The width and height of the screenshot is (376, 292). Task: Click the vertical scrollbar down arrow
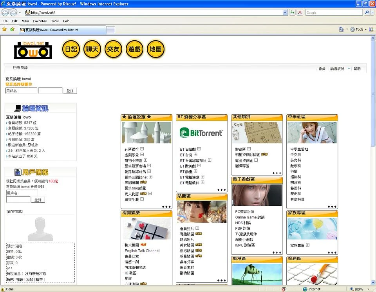point(373,283)
